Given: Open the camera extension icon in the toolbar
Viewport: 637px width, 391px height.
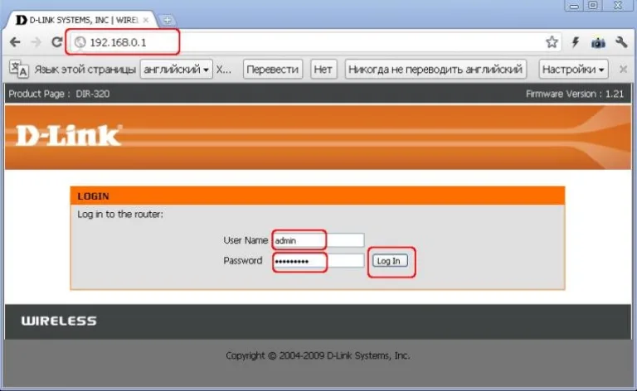Looking at the screenshot, I should point(598,42).
